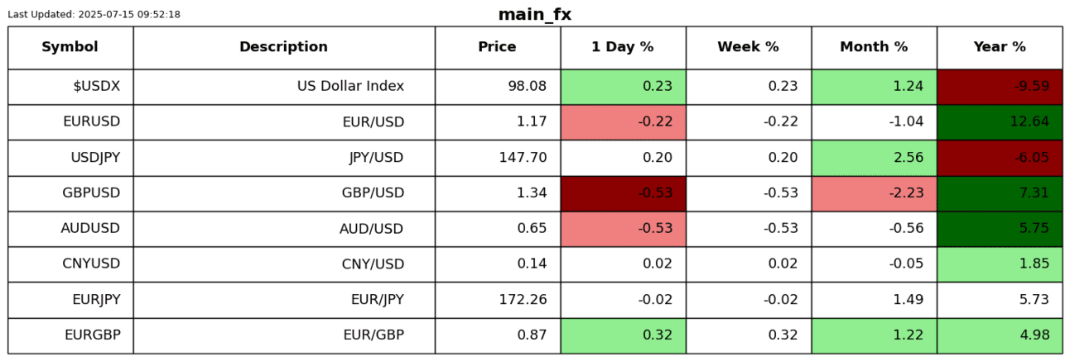The width and height of the screenshot is (1070, 361).
Task: Click the GBPUSD symbol cell
Action: tap(70, 193)
